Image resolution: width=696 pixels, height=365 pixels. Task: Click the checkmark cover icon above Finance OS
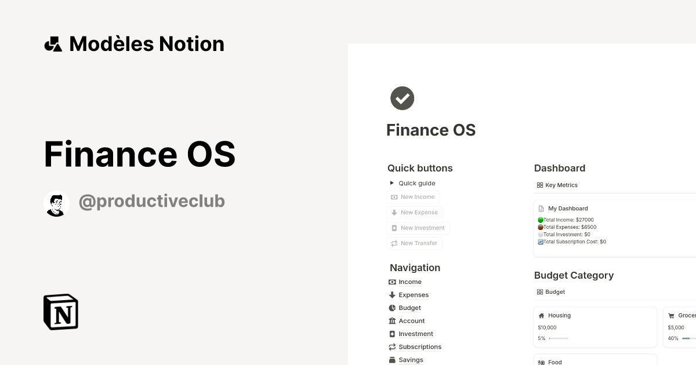pyautogui.click(x=402, y=98)
